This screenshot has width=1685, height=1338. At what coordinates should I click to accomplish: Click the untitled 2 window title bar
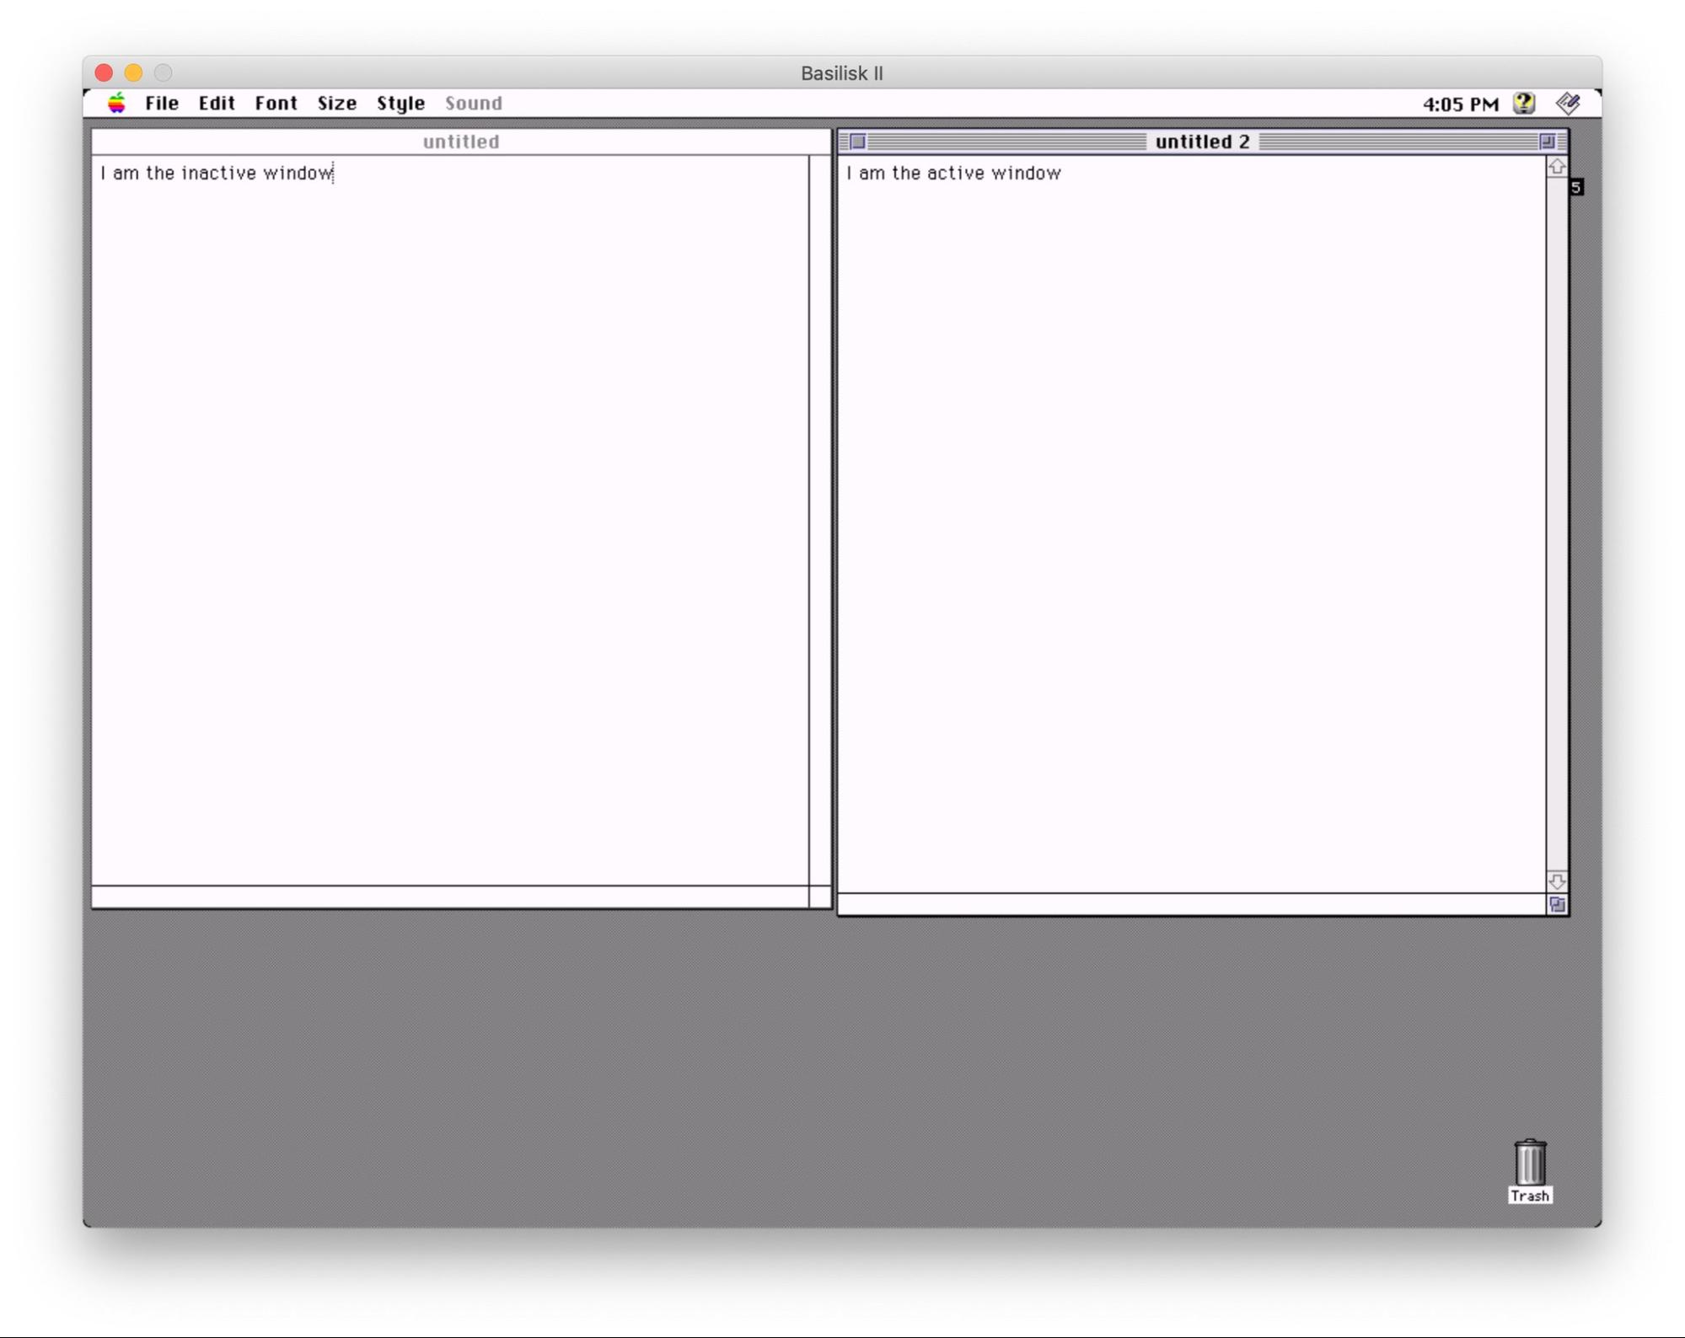click(1199, 141)
